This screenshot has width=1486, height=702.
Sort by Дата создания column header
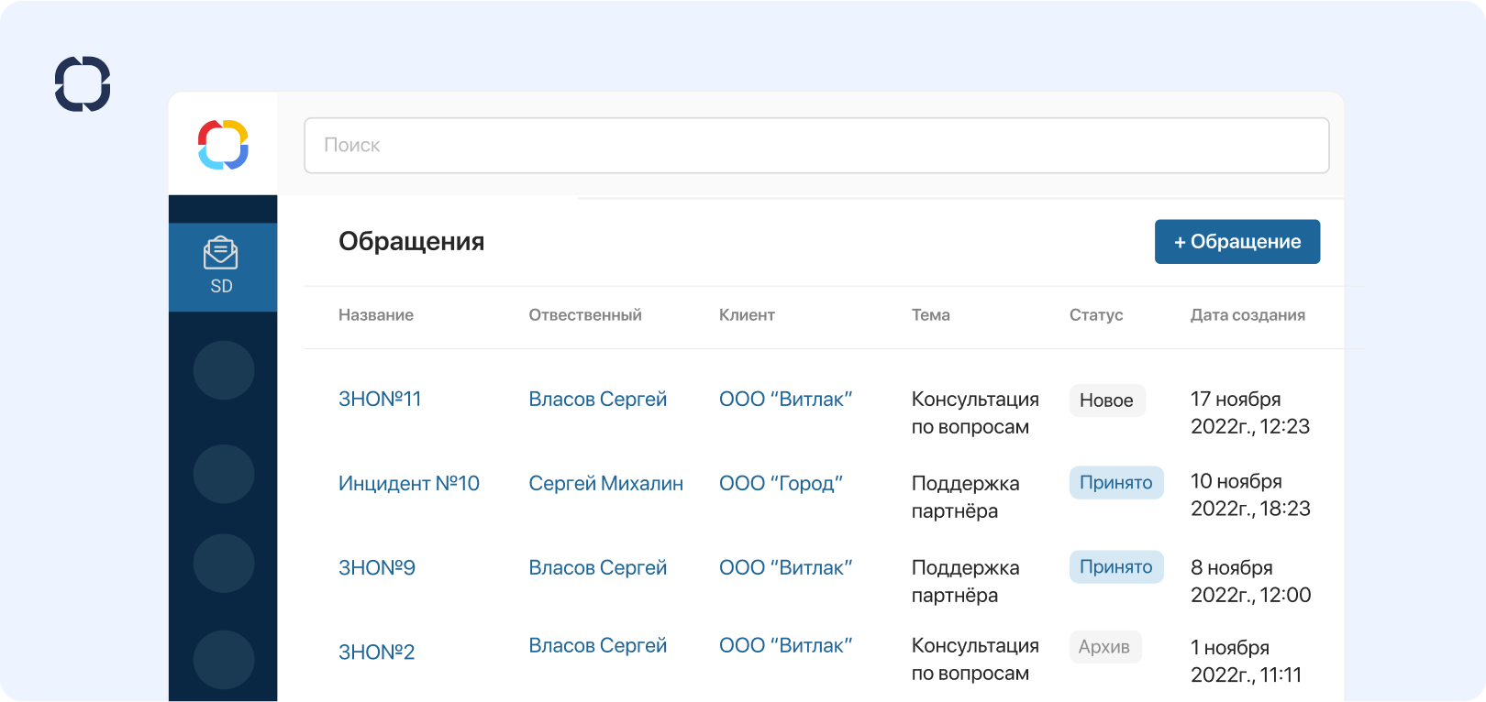(x=1248, y=315)
